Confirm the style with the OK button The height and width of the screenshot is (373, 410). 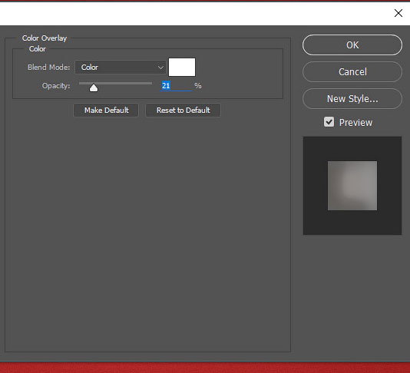(352, 45)
